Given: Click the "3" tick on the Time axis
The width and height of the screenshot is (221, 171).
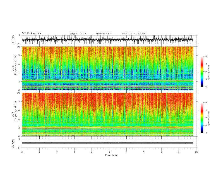Looking at the screenshot, I should [x=74, y=152].
